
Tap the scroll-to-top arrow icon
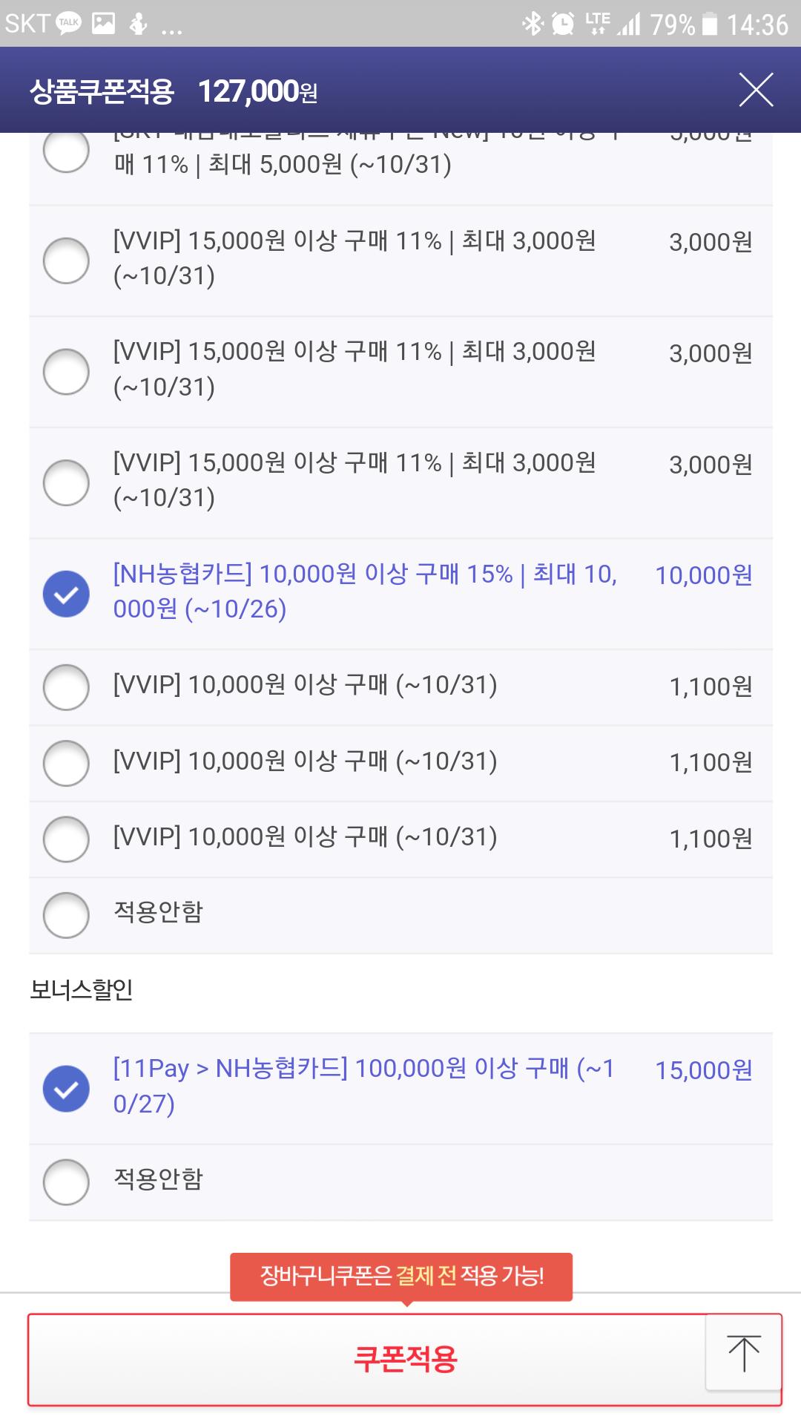(743, 1352)
